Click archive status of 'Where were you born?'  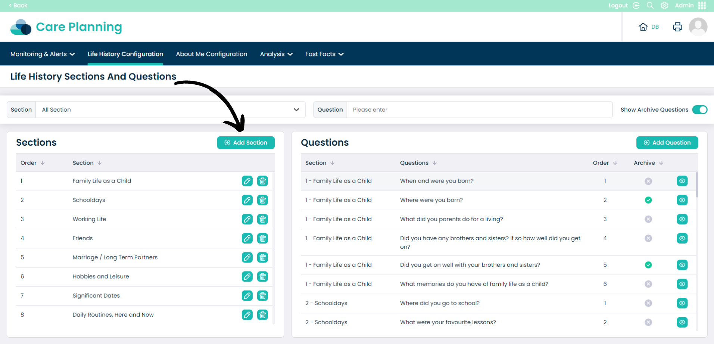pos(648,200)
